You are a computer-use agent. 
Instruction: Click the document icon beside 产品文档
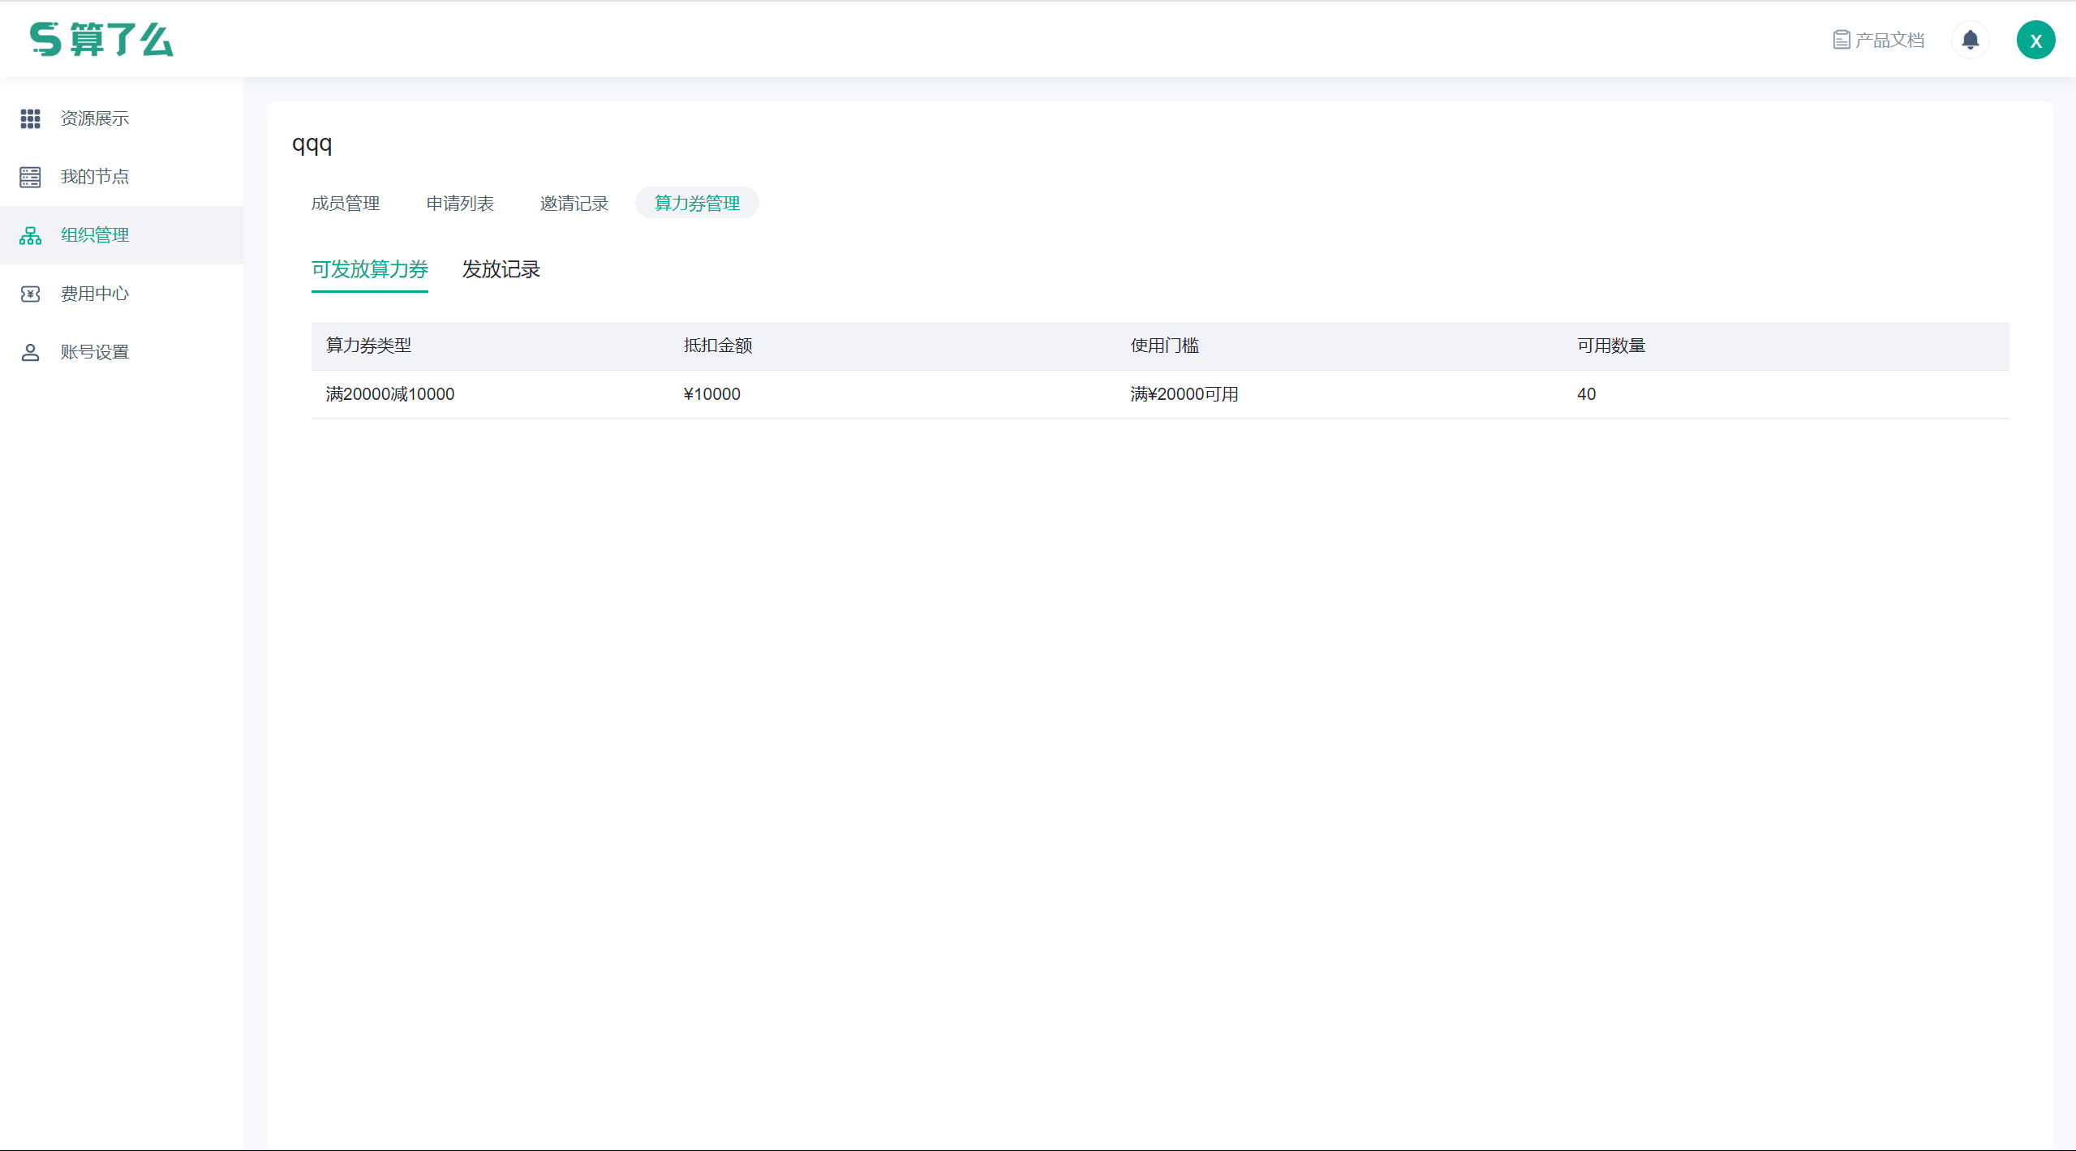click(x=1841, y=40)
